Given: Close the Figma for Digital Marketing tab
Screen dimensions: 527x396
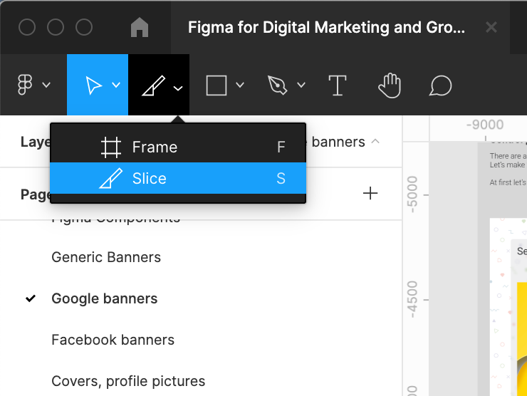Looking at the screenshot, I should coord(491,27).
